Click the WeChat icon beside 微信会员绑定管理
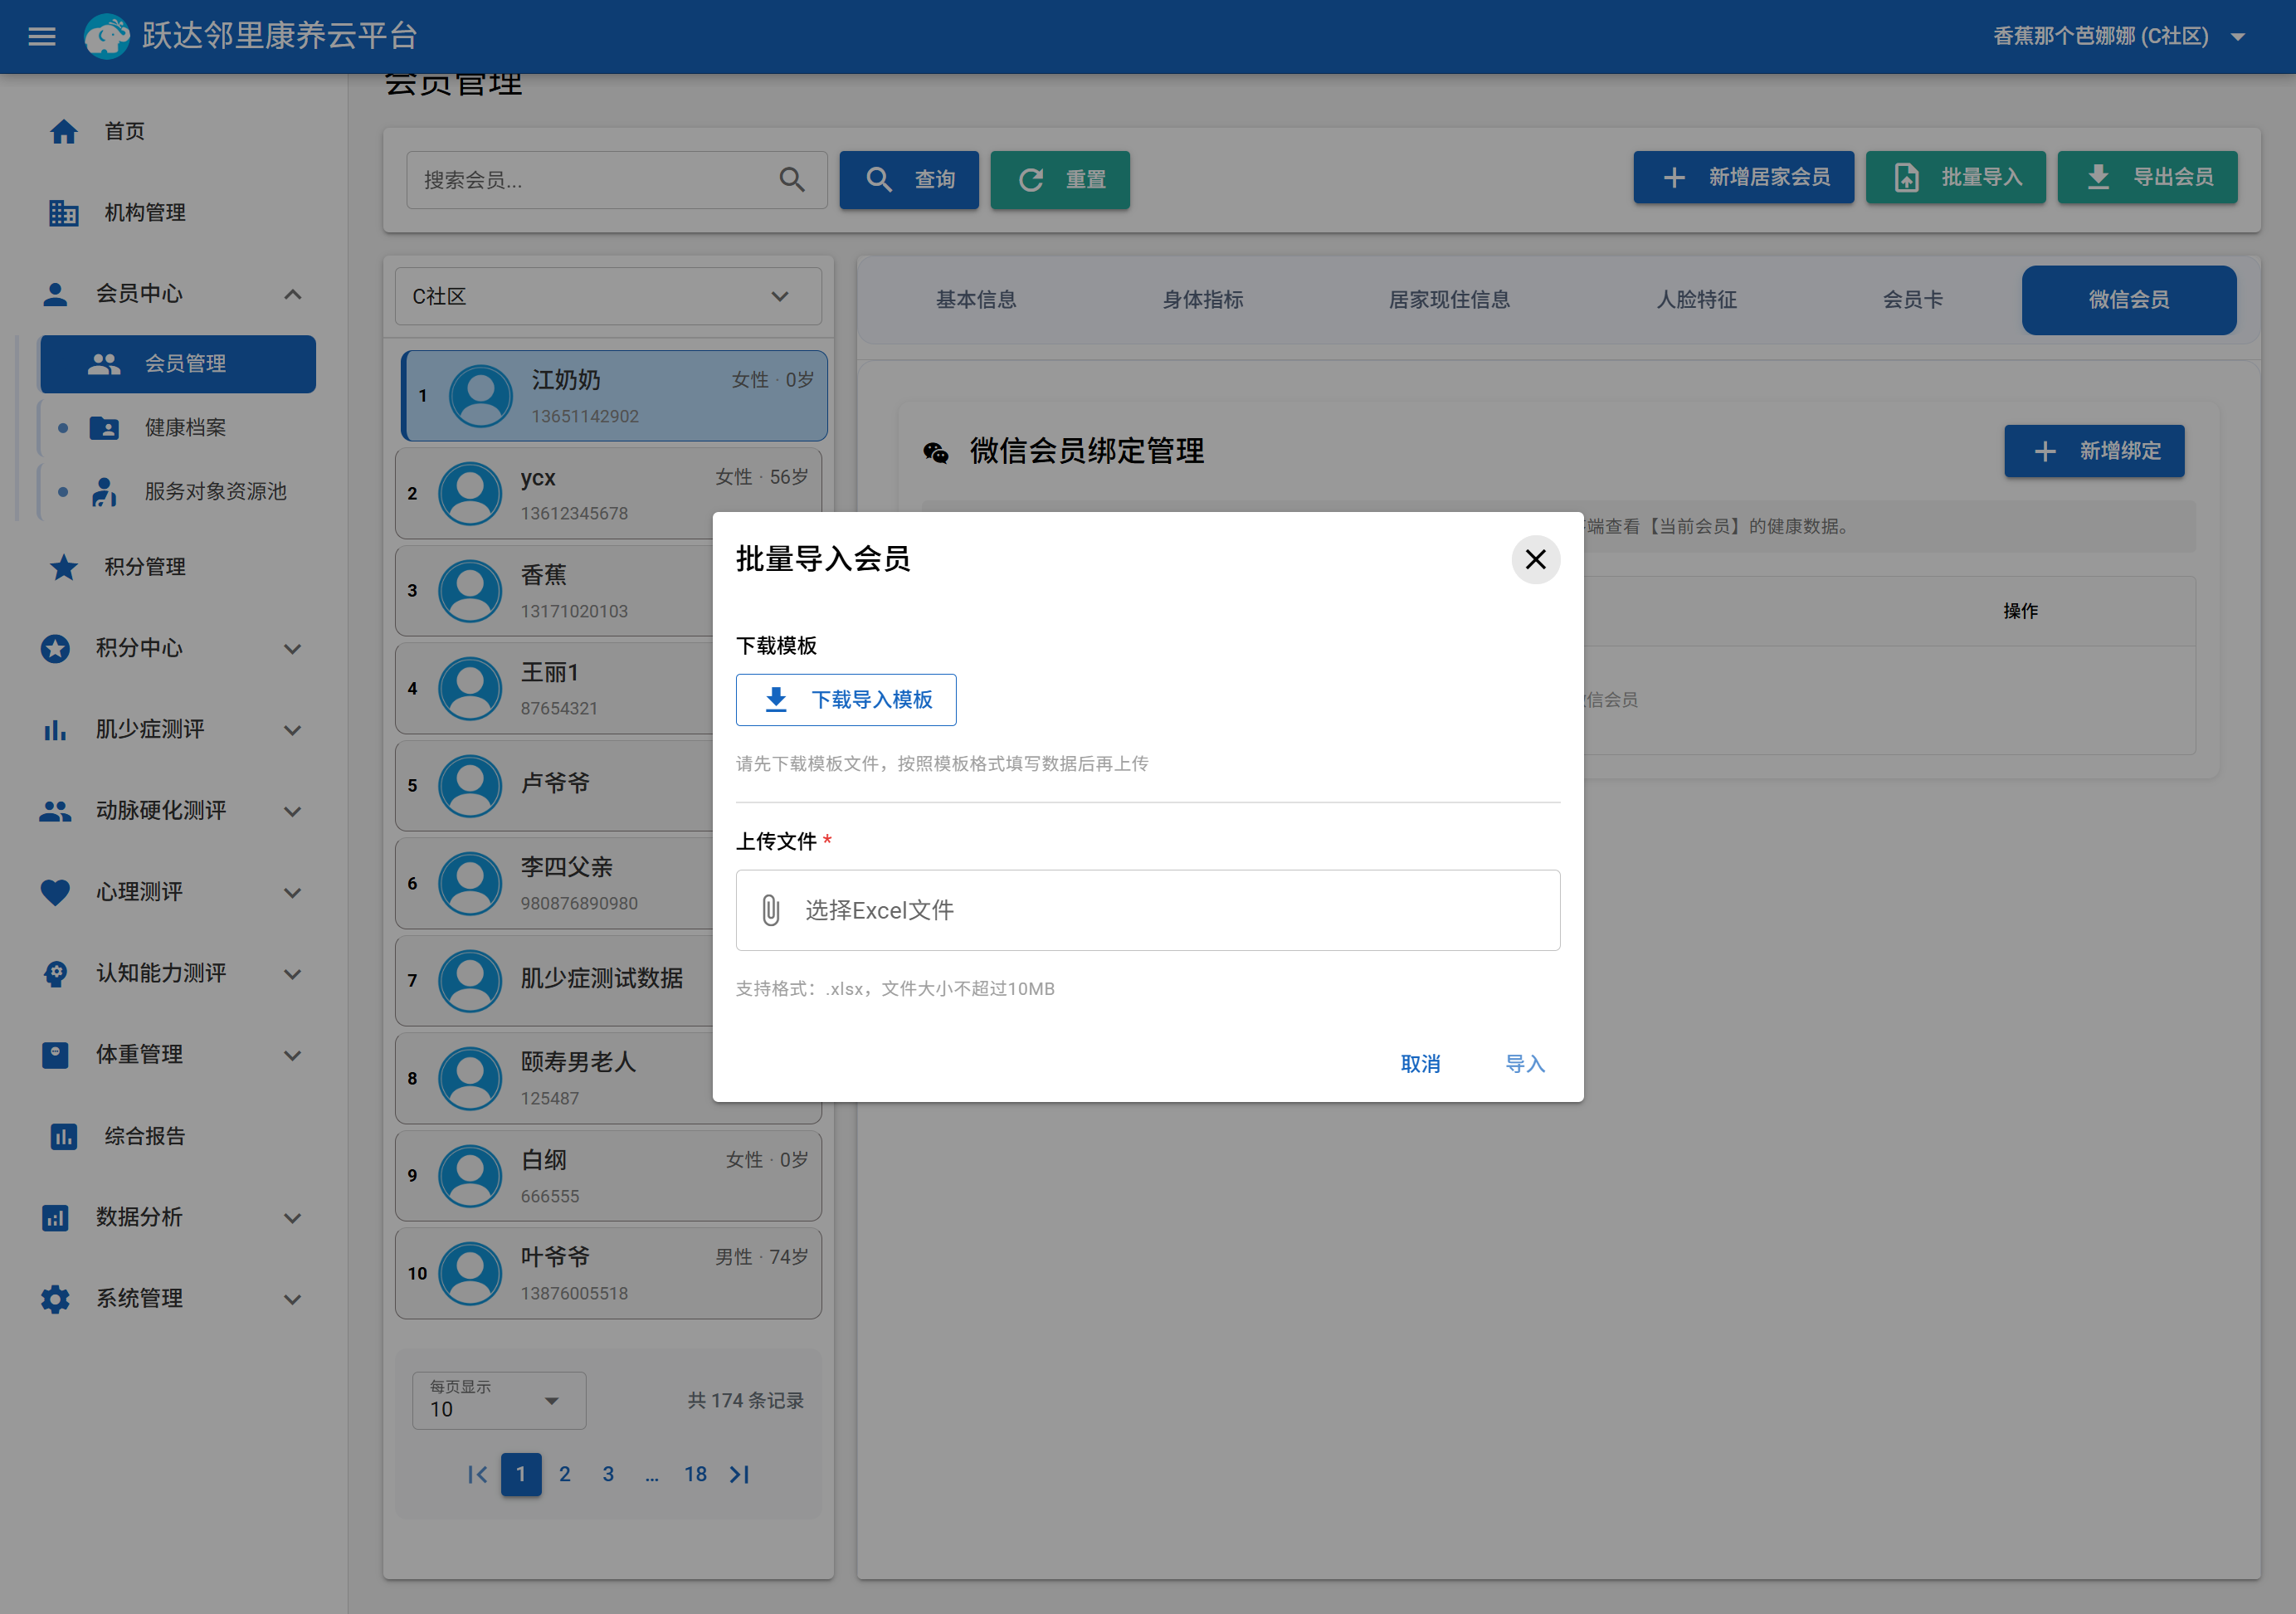This screenshot has width=2296, height=1614. [935, 452]
